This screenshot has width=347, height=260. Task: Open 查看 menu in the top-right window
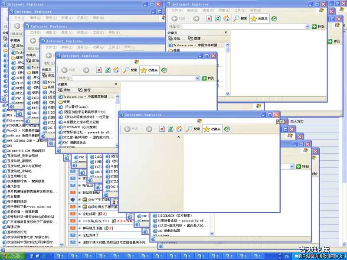(x=208, y=10)
